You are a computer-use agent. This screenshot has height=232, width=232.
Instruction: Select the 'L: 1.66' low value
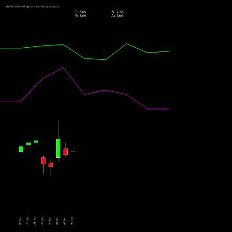click(x=117, y=16)
